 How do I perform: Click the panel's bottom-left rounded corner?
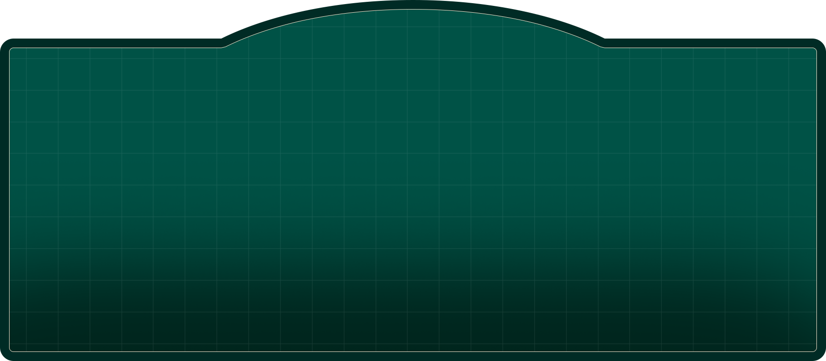tap(11, 350)
